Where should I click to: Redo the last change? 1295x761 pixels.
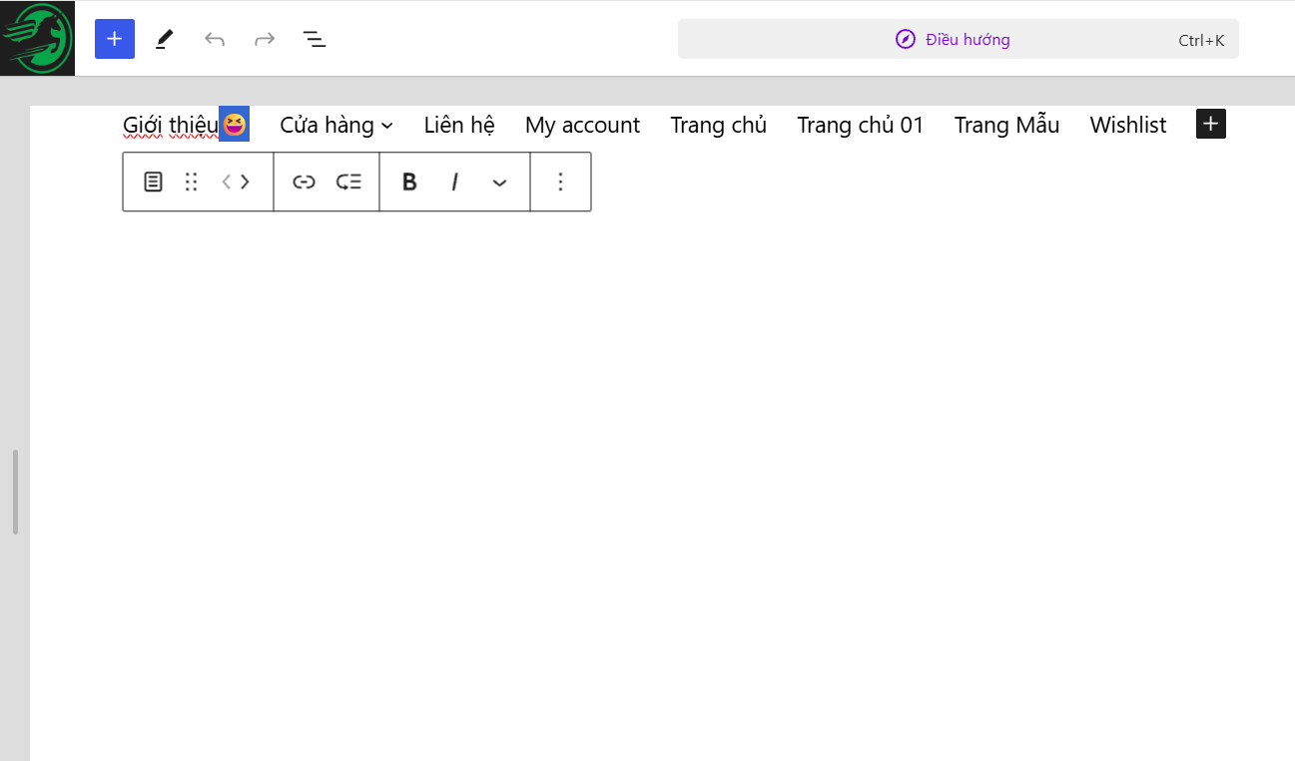(264, 38)
